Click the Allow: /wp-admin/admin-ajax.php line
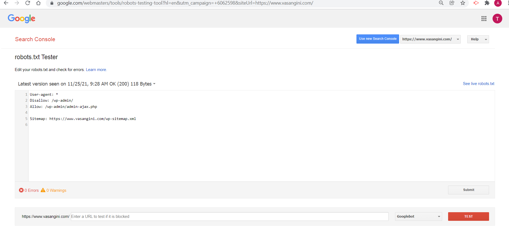This screenshot has width=509, height=227. pyautogui.click(x=63, y=107)
